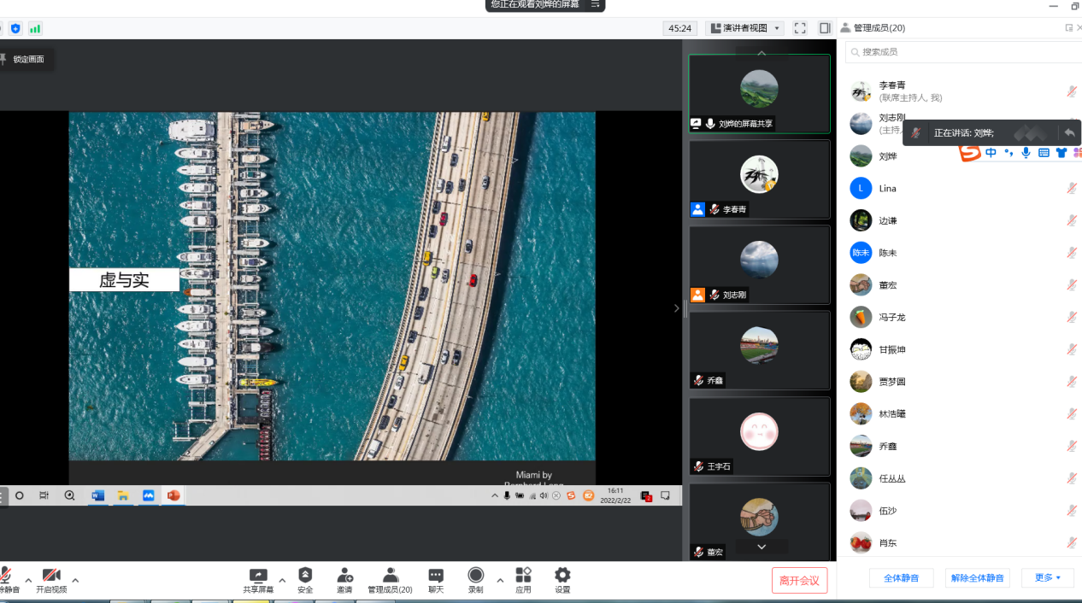Viewport: 1082px width, 603px height.
Task: Expand the 更多 dropdown in members panel
Action: tap(1048, 578)
